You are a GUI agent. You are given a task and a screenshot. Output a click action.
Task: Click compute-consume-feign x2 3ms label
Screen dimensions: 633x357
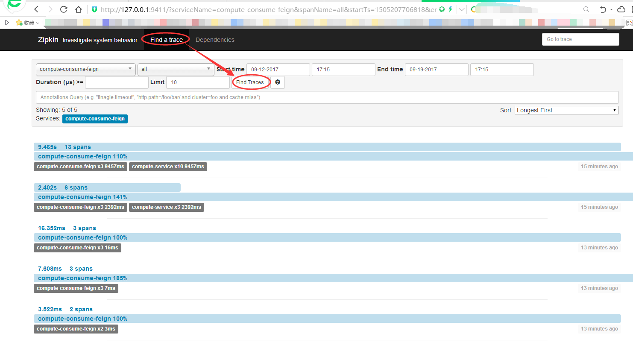pos(76,329)
